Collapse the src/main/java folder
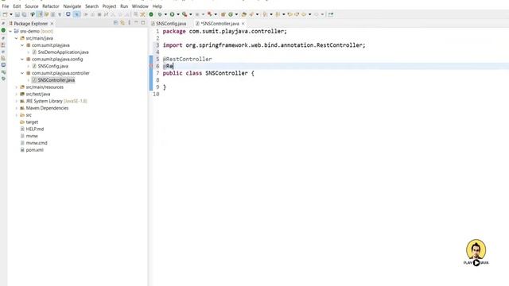 16,38
